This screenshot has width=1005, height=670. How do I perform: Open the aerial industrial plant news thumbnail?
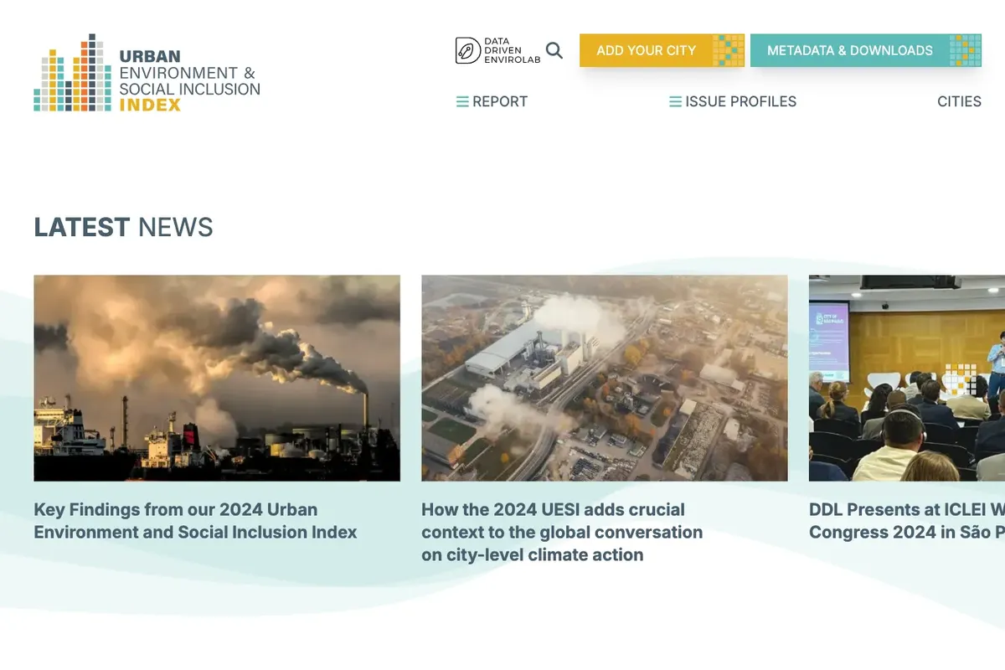pyautogui.click(x=605, y=378)
